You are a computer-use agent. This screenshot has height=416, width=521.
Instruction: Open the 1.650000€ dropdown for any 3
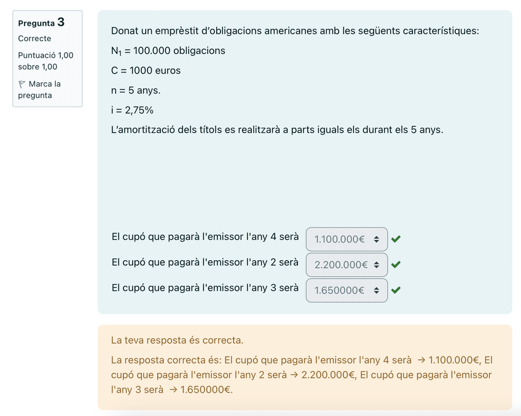347,290
